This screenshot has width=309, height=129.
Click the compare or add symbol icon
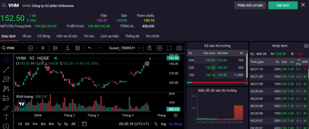[31, 48]
